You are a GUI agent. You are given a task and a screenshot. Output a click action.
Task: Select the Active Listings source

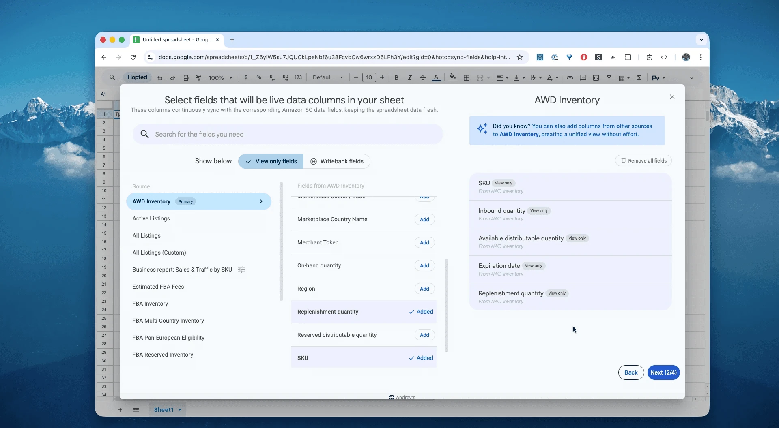[151, 218]
